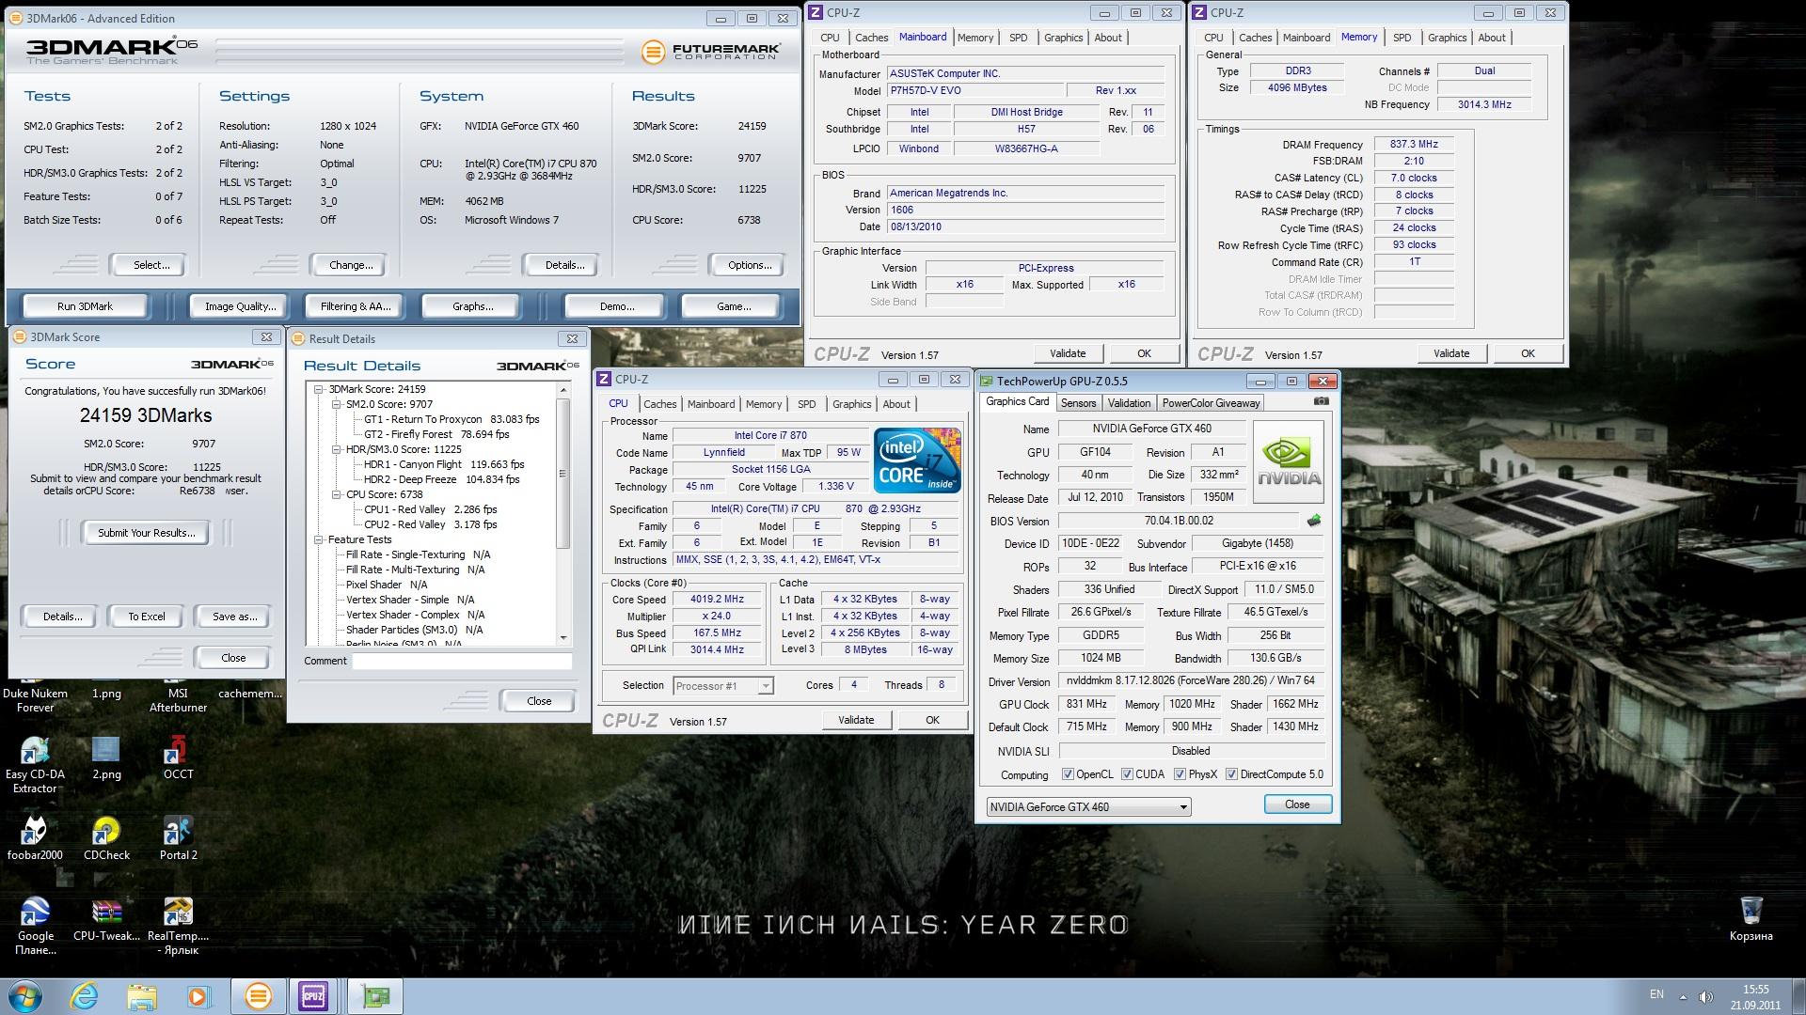Screen dimensions: 1806x1015
Task: Switch to Caches tab in Mainboard CPU-Z window
Action: pyautogui.click(x=871, y=38)
